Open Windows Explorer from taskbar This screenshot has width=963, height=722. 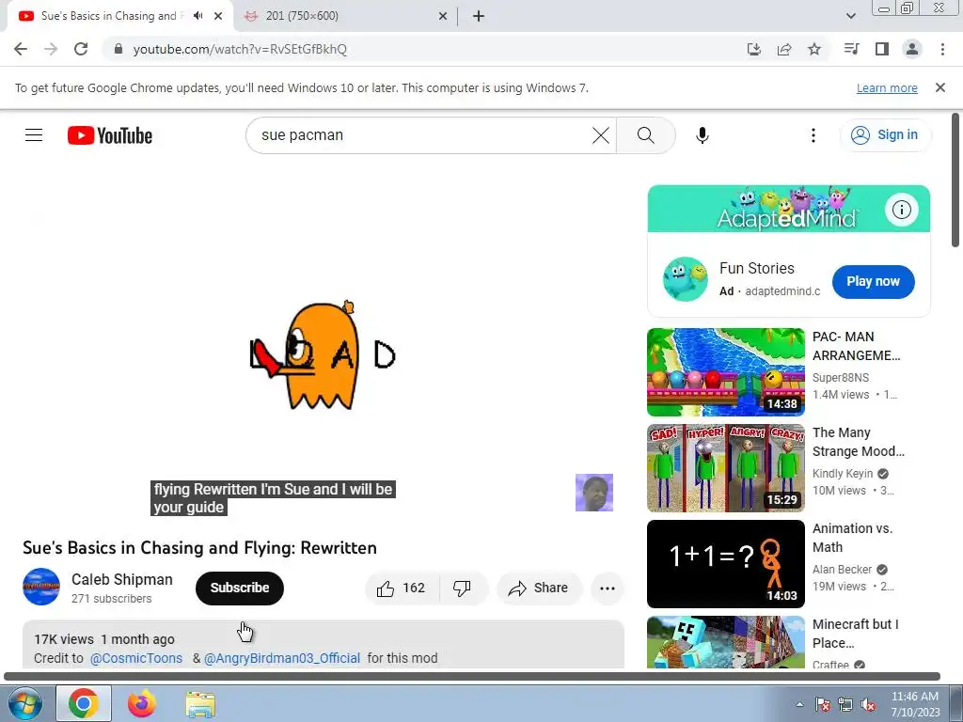click(x=200, y=703)
